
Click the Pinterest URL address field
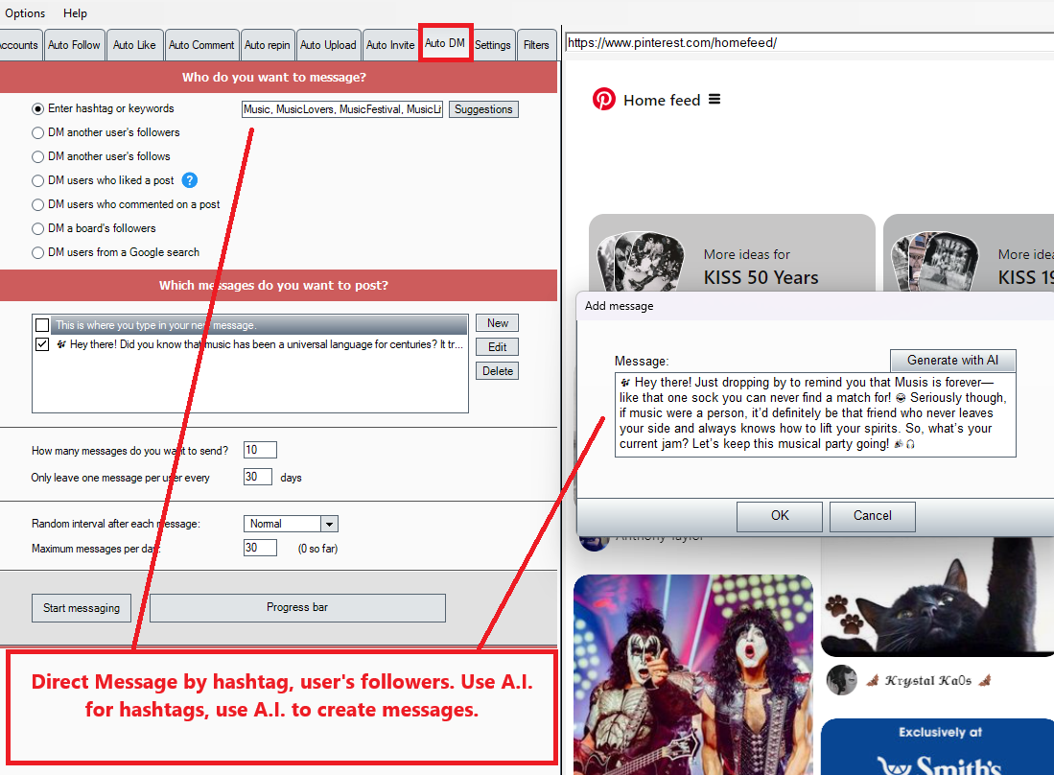pos(808,43)
